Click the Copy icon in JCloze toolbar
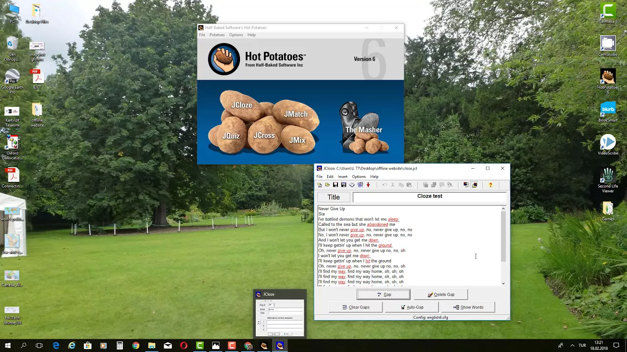This screenshot has width=627, height=352. point(401,185)
